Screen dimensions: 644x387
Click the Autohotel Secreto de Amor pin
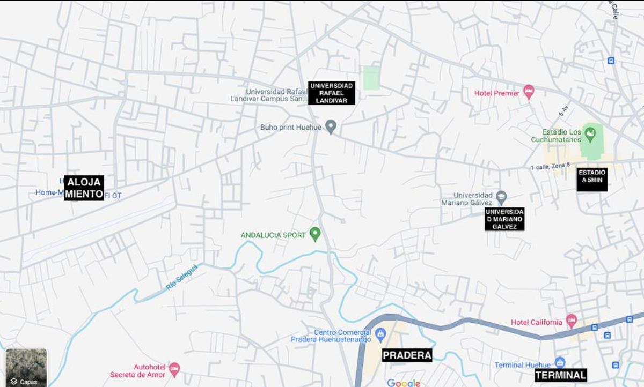point(174,369)
